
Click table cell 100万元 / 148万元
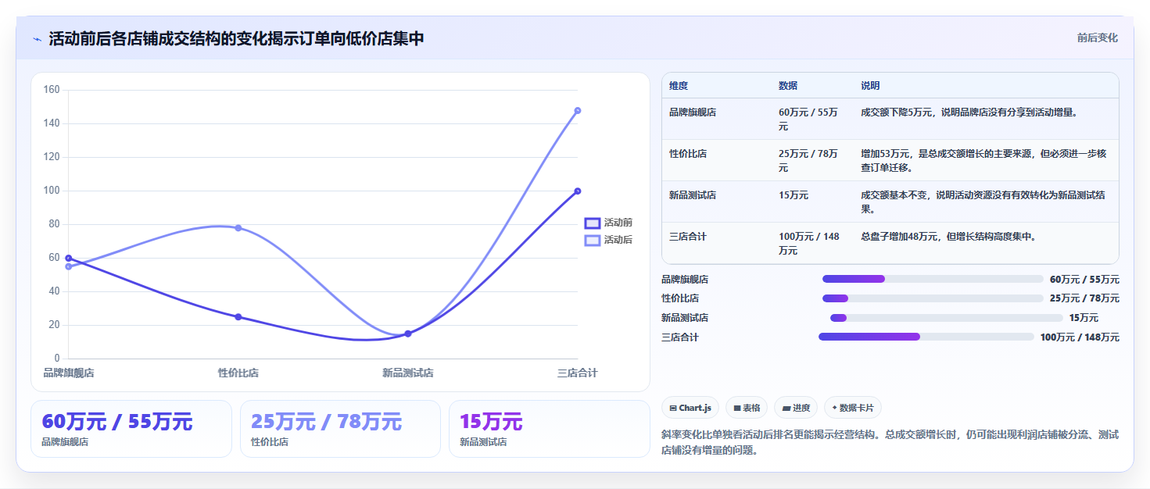click(809, 243)
